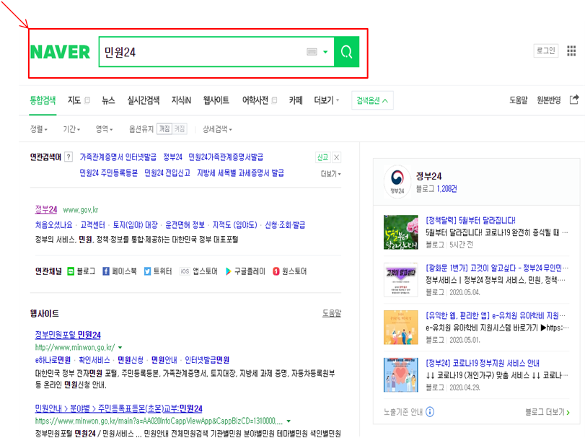Click the 운전면허 정보 sublink
585x438 pixels.
tap(185, 224)
